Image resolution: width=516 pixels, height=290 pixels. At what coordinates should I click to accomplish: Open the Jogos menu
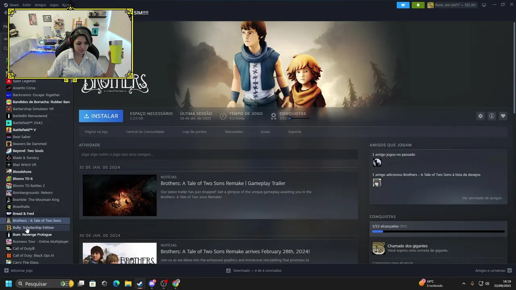tap(54, 5)
